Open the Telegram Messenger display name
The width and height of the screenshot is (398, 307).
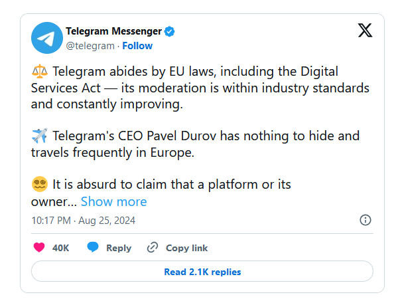pyautogui.click(x=113, y=31)
